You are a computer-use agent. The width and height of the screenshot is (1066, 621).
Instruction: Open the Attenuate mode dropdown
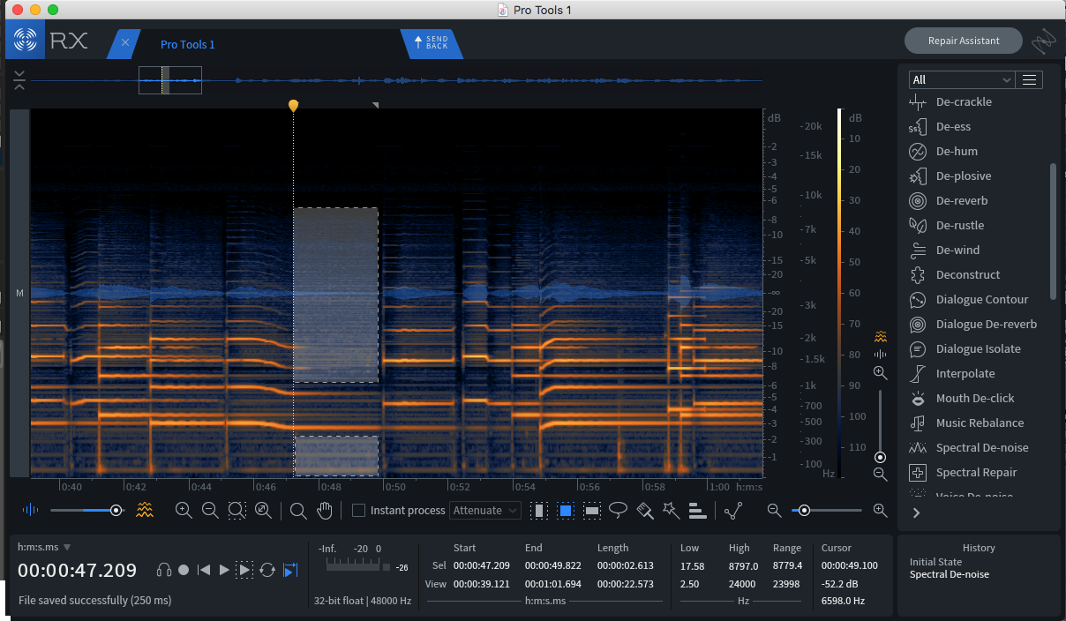coord(485,510)
